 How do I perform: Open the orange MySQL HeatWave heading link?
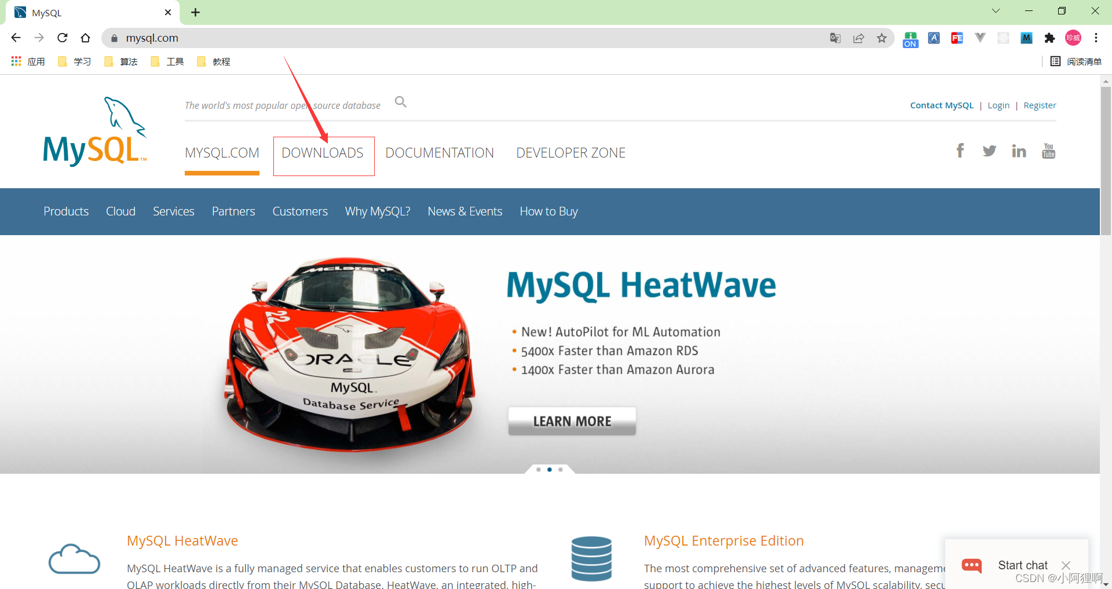point(182,541)
